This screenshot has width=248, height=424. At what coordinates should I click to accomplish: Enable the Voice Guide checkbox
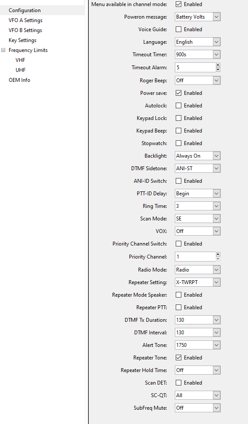click(x=178, y=29)
